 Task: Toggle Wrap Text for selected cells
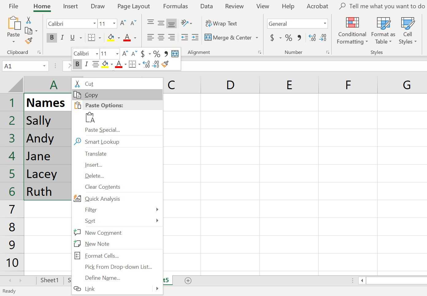pos(221,24)
